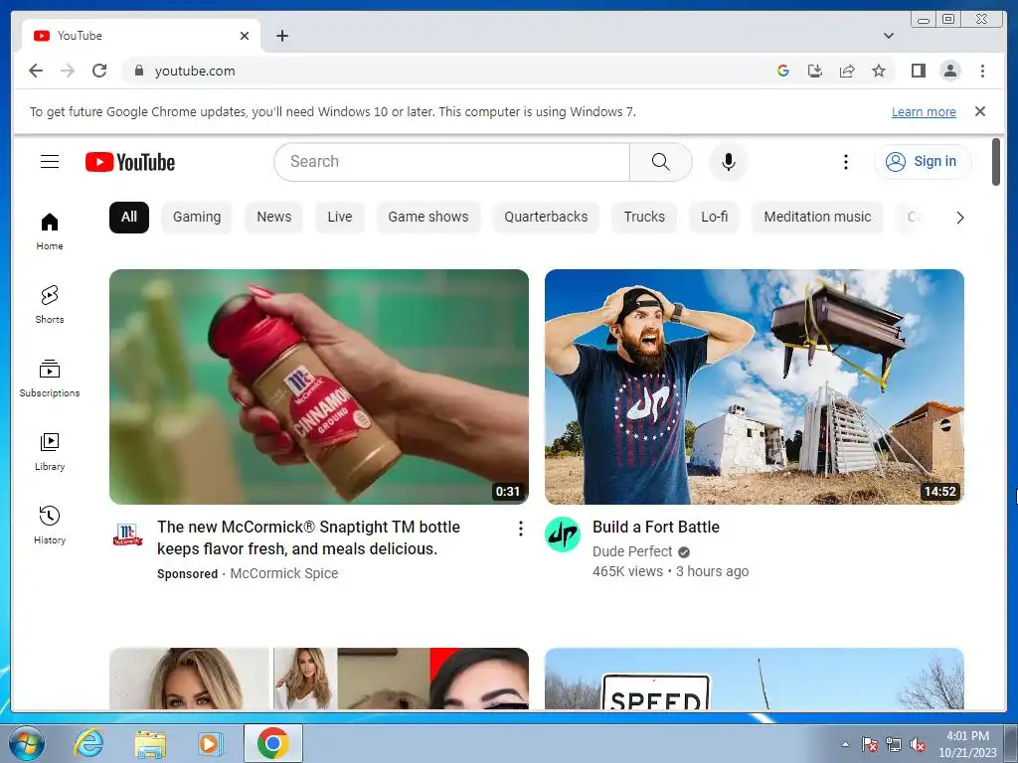This screenshot has height=763, width=1018.
Task: Select the Gaming filter chip
Action: pyautogui.click(x=197, y=217)
